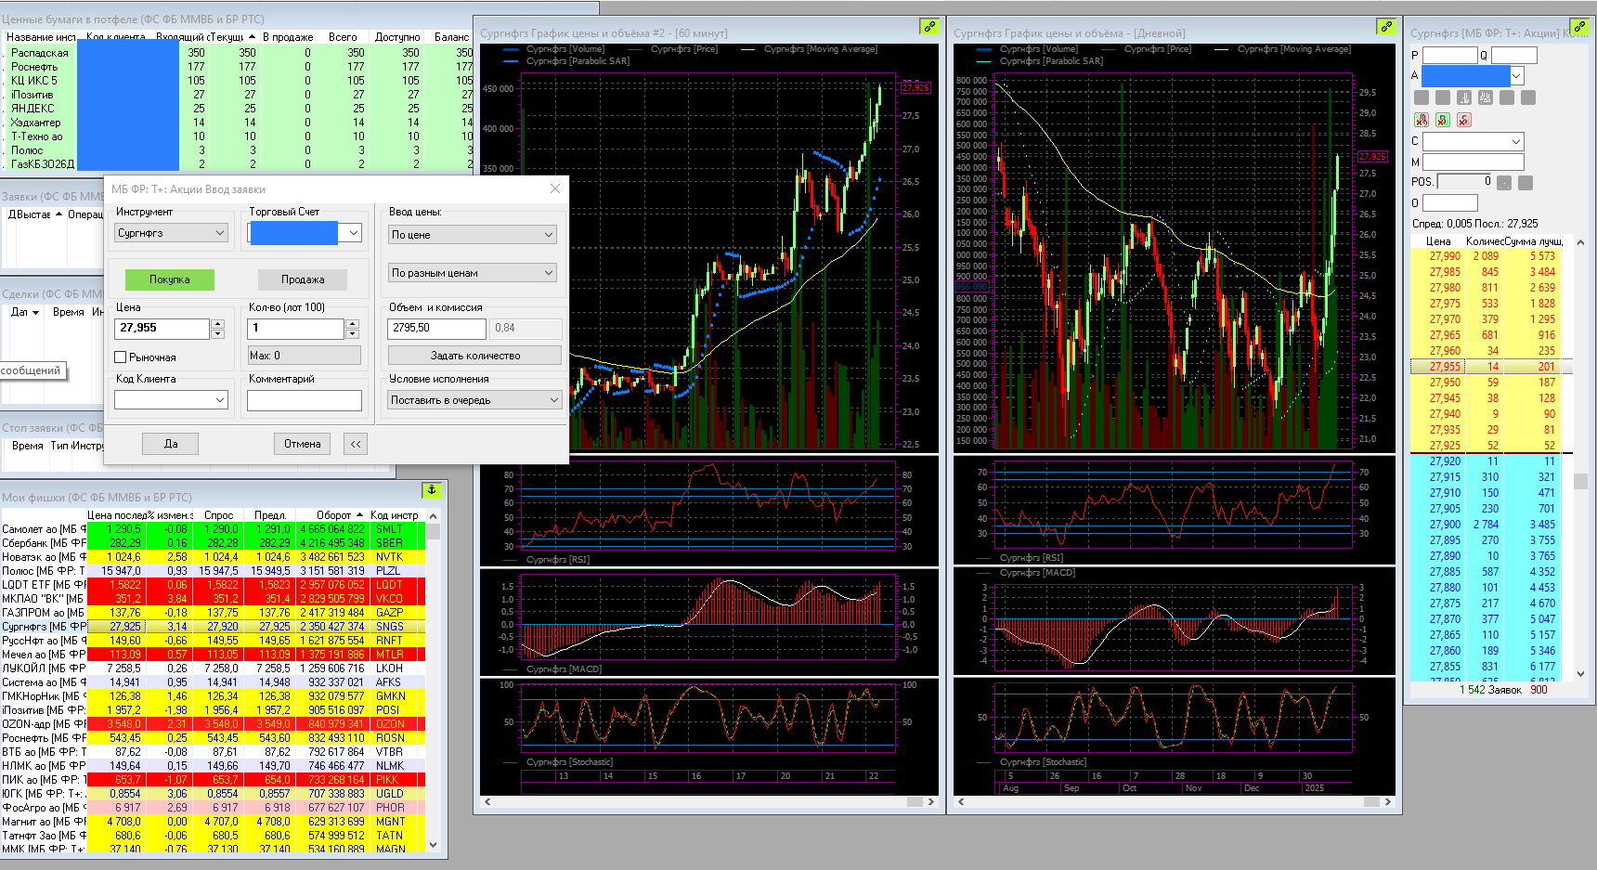Click the Q quantity field in the order book panel
This screenshot has height=870, width=1597.
coord(1513,56)
